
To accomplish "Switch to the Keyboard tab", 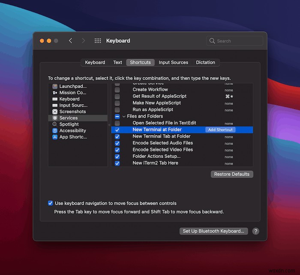I will coord(95,63).
